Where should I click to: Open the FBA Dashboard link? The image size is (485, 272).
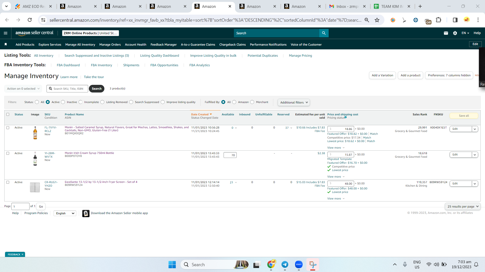click(68, 65)
